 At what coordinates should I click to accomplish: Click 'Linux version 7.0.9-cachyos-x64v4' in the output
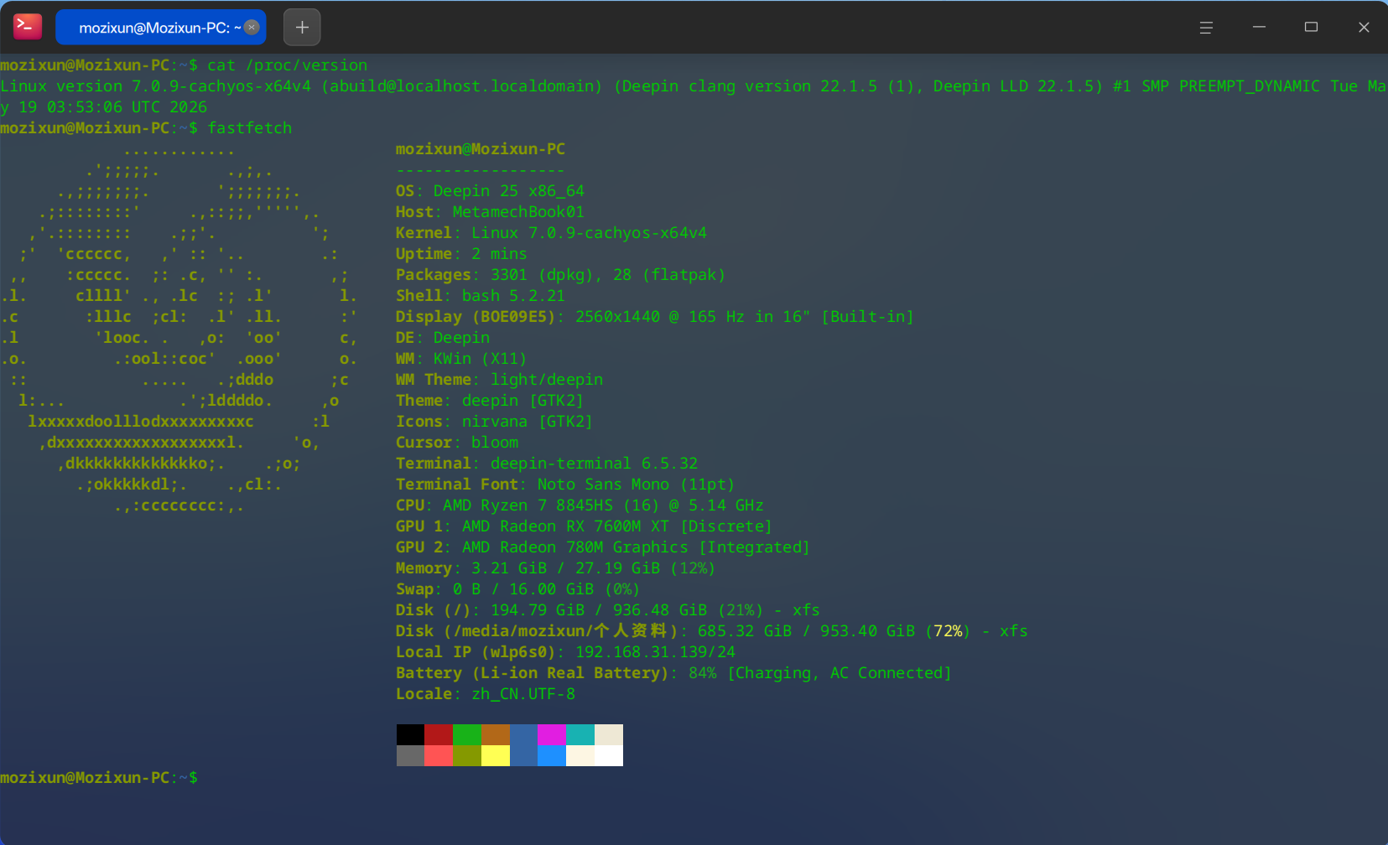click(156, 86)
